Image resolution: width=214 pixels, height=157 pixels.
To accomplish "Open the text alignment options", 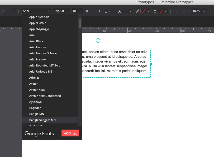I will tap(108, 11).
